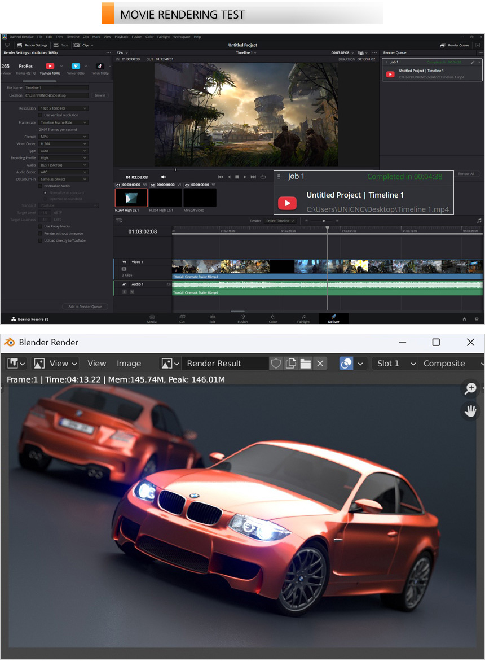Image resolution: width=485 pixels, height=661 pixels.
Task: Click the Add to Render Queue button
Action: click(85, 307)
